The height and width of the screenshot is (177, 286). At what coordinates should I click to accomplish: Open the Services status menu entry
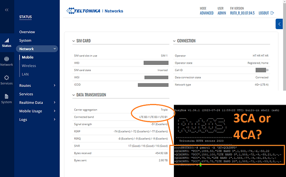pyautogui.click(x=26, y=94)
